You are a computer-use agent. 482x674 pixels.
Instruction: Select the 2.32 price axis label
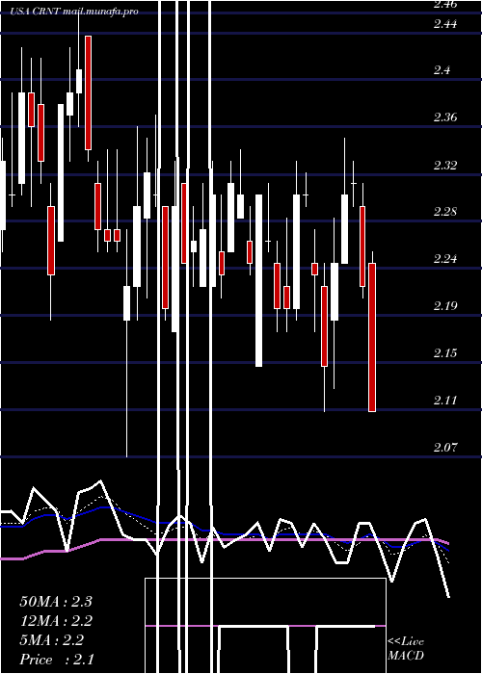444,165
